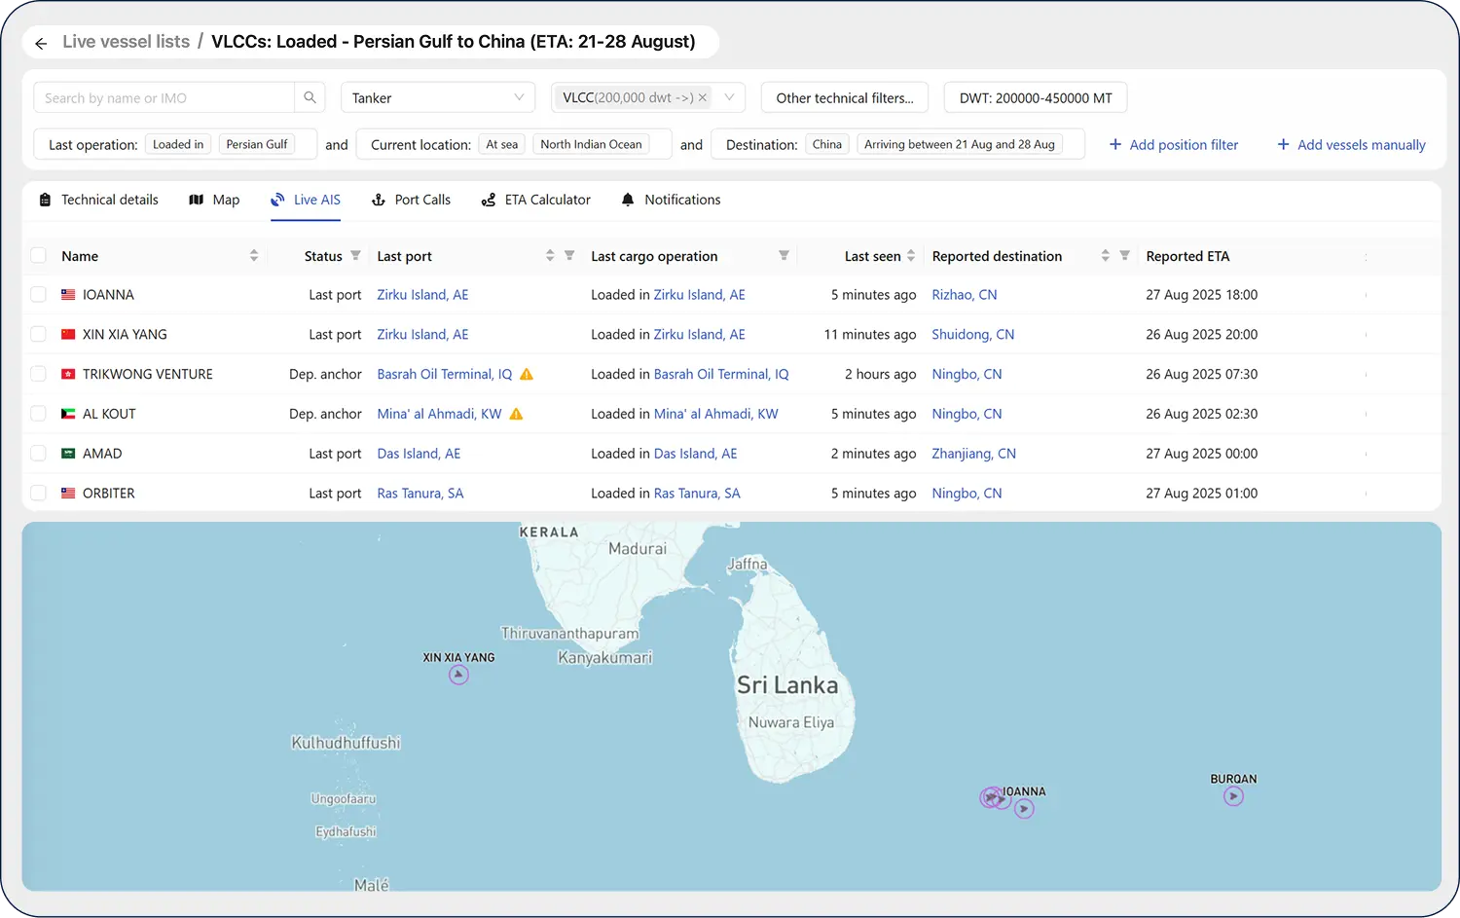
Task: Open Das Island, AE last port link
Action: click(x=419, y=454)
